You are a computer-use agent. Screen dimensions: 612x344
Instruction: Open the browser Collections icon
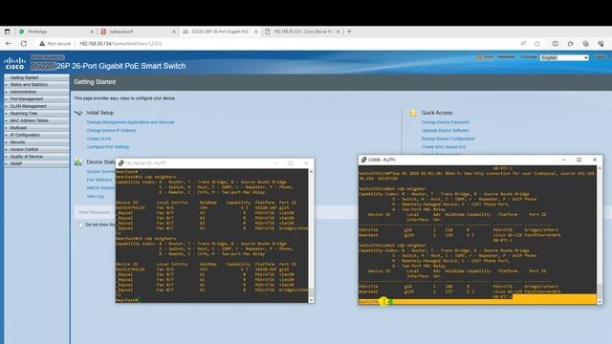point(585,43)
